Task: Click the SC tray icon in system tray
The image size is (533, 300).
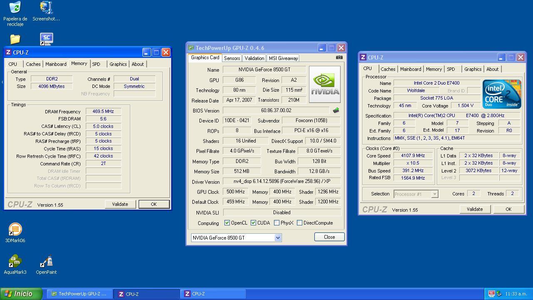Action: pyautogui.click(x=491, y=294)
